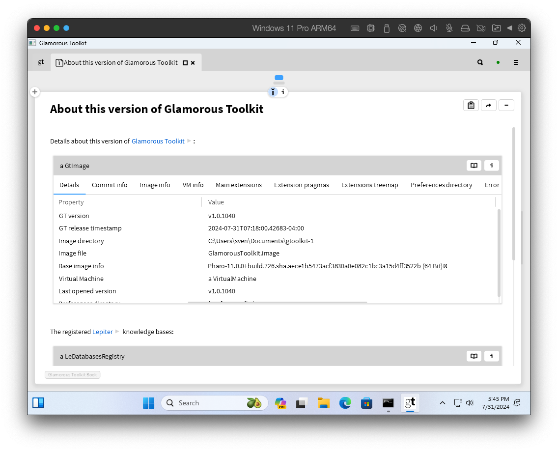Click the details table vertical scrollbar
Image resolution: width=558 pixels, height=451 pixels.
pyautogui.click(x=499, y=253)
